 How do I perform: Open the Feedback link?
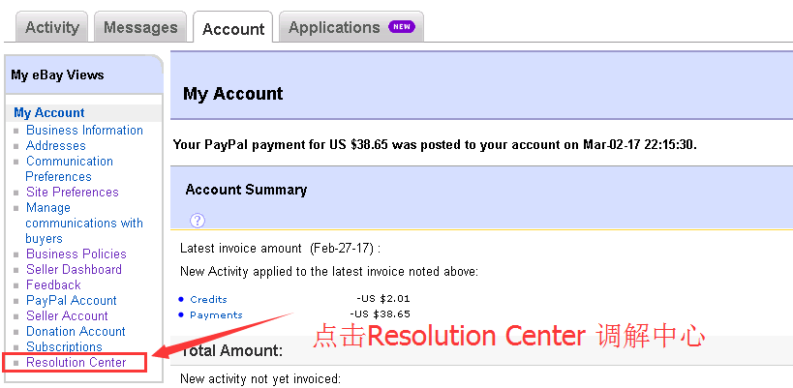pos(53,285)
